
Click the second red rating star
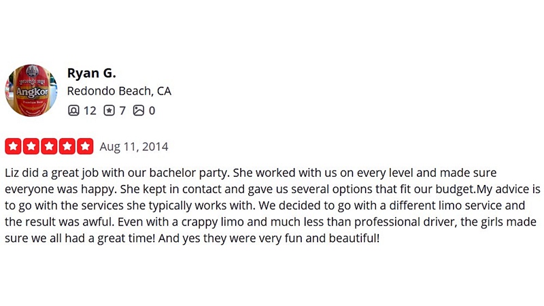click(x=31, y=146)
